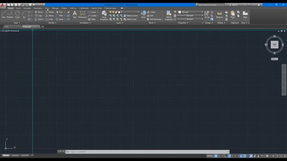The height and width of the screenshot is (161, 287).
Task: Activate the Scale command
Action: pyautogui.click(x=49, y=19)
